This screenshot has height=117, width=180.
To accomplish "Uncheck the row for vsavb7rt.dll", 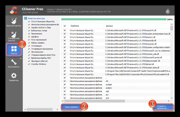I will click(65, 30).
